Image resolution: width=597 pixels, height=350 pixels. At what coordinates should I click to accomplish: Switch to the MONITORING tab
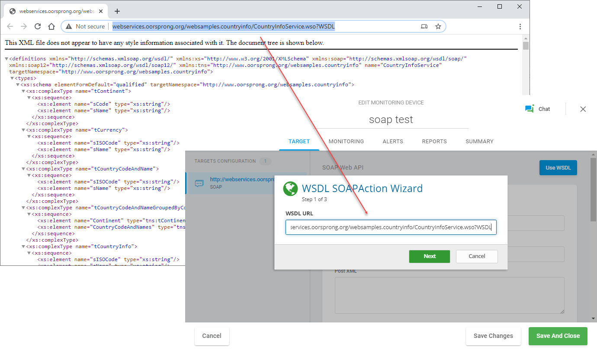pyautogui.click(x=346, y=141)
